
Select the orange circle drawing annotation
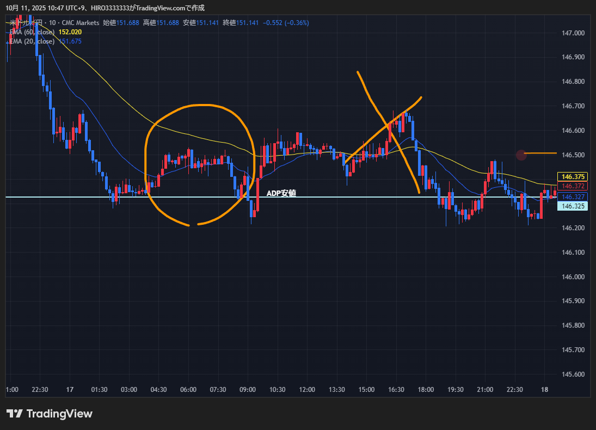(x=147, y=163)
